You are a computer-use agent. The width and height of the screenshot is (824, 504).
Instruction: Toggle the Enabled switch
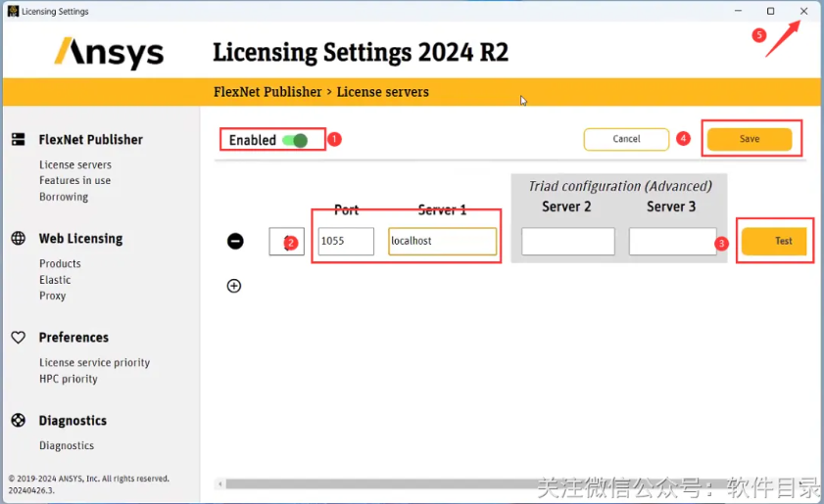coord(295,140)
